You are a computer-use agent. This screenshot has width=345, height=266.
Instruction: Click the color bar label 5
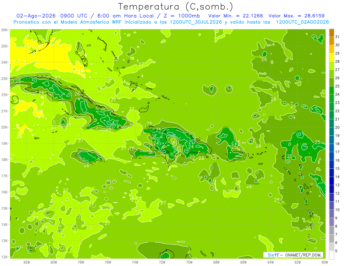[336, 251]
